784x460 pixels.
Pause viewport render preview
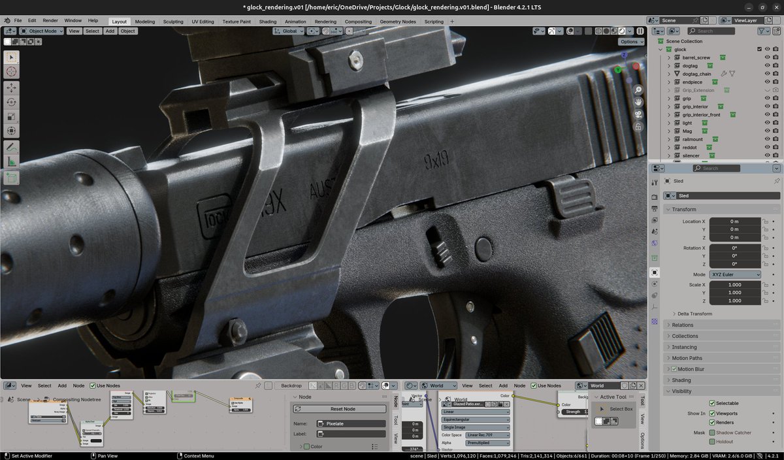point(640,31)
